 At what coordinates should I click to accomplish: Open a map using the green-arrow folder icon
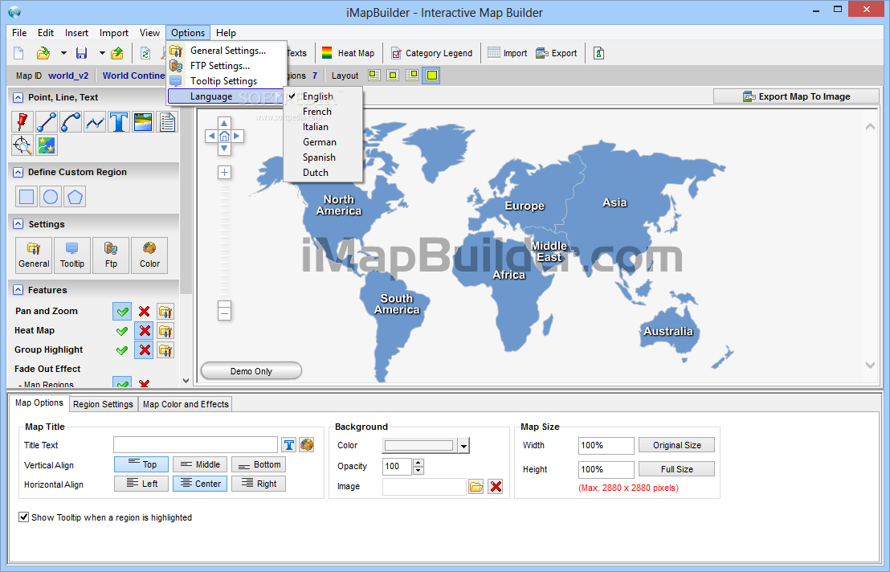coord(43,53)
